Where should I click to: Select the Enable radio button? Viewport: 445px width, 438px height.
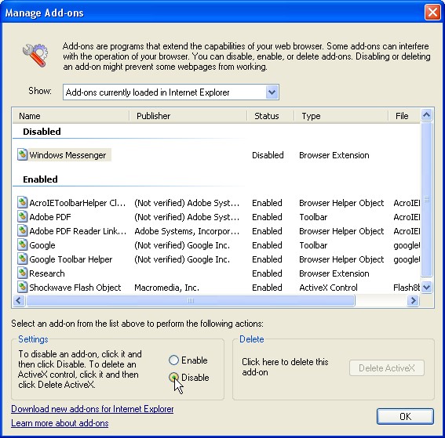173,360
